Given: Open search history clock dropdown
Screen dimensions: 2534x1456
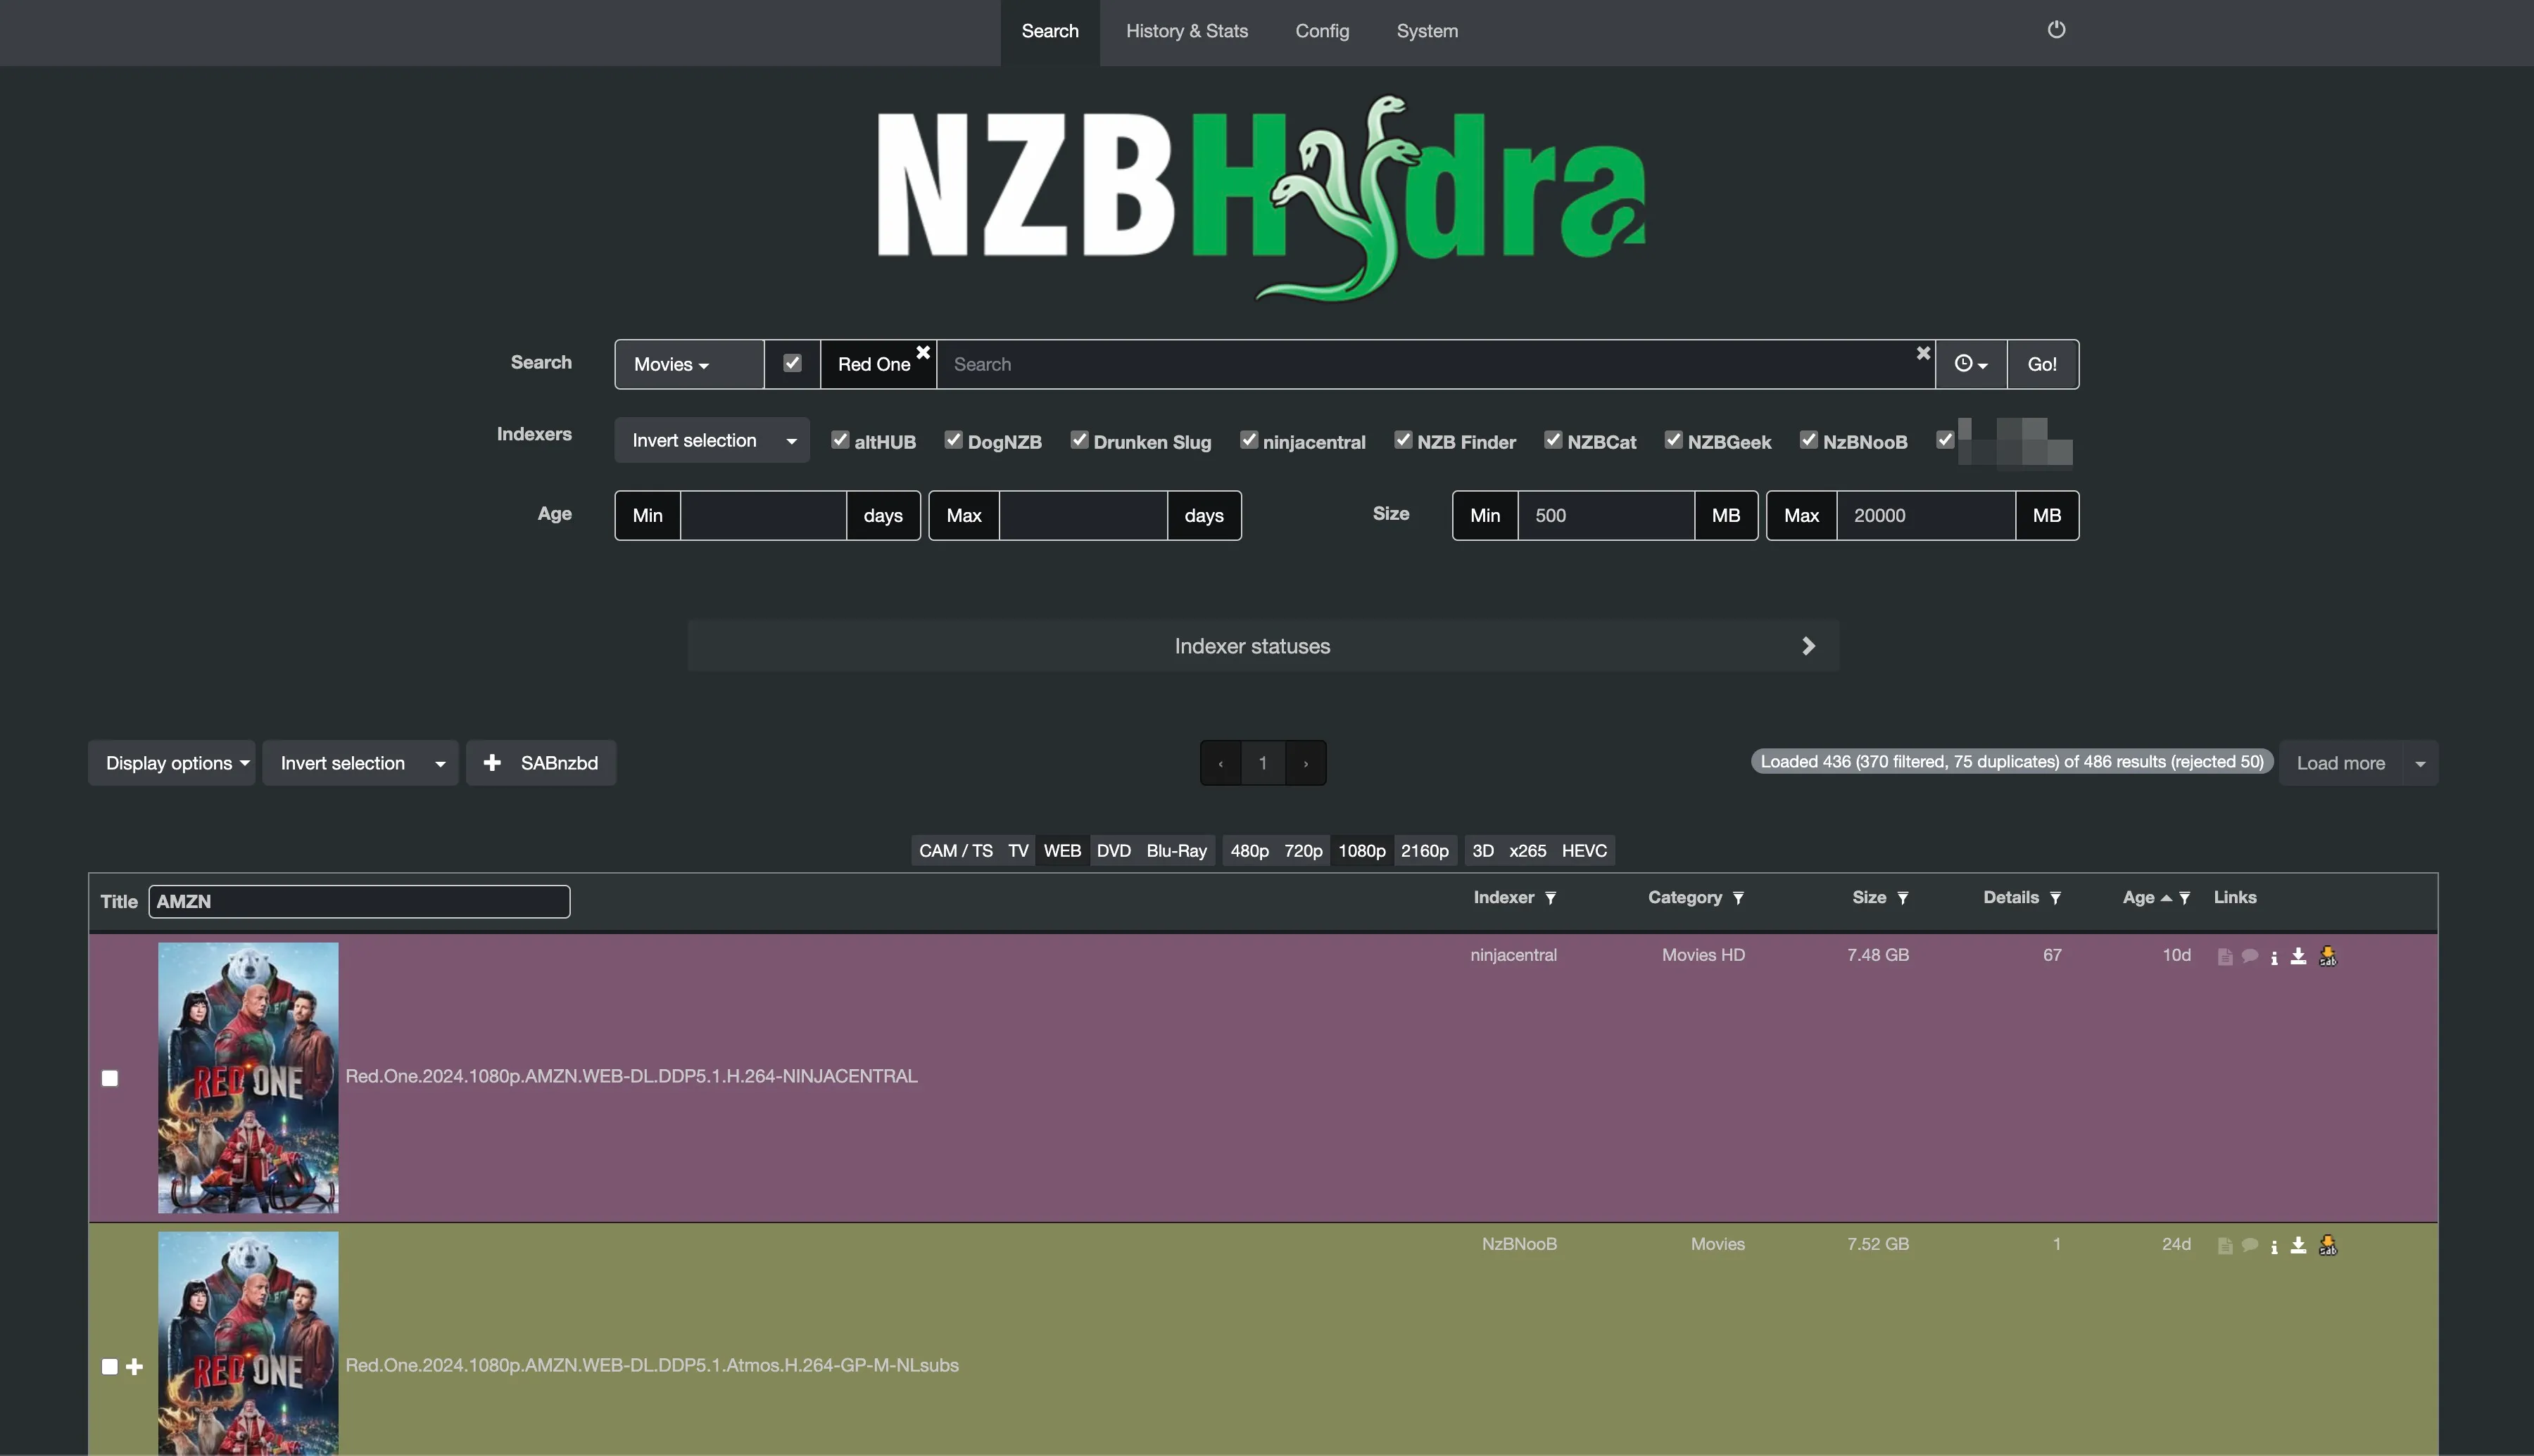Looking at the screenshot, I should pos(1971,364).
